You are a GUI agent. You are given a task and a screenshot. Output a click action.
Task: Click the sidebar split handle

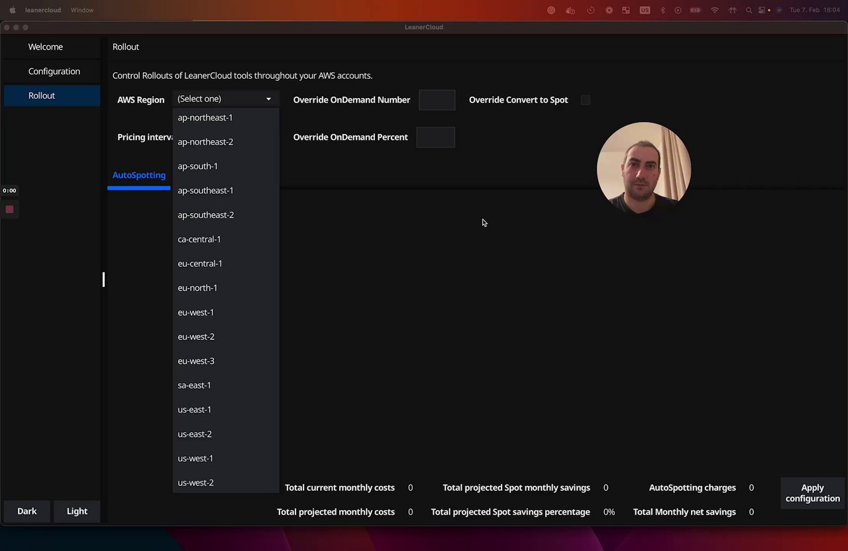(x=103, y=279)
